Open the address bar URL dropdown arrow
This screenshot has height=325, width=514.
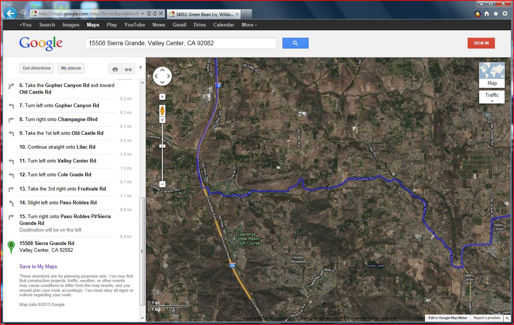pyautogui.click(x=143, y=14)
